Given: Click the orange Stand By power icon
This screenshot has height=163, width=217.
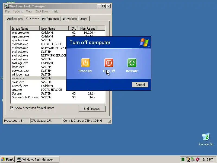Looking at the screenshot, I should [x=85, y=63].
